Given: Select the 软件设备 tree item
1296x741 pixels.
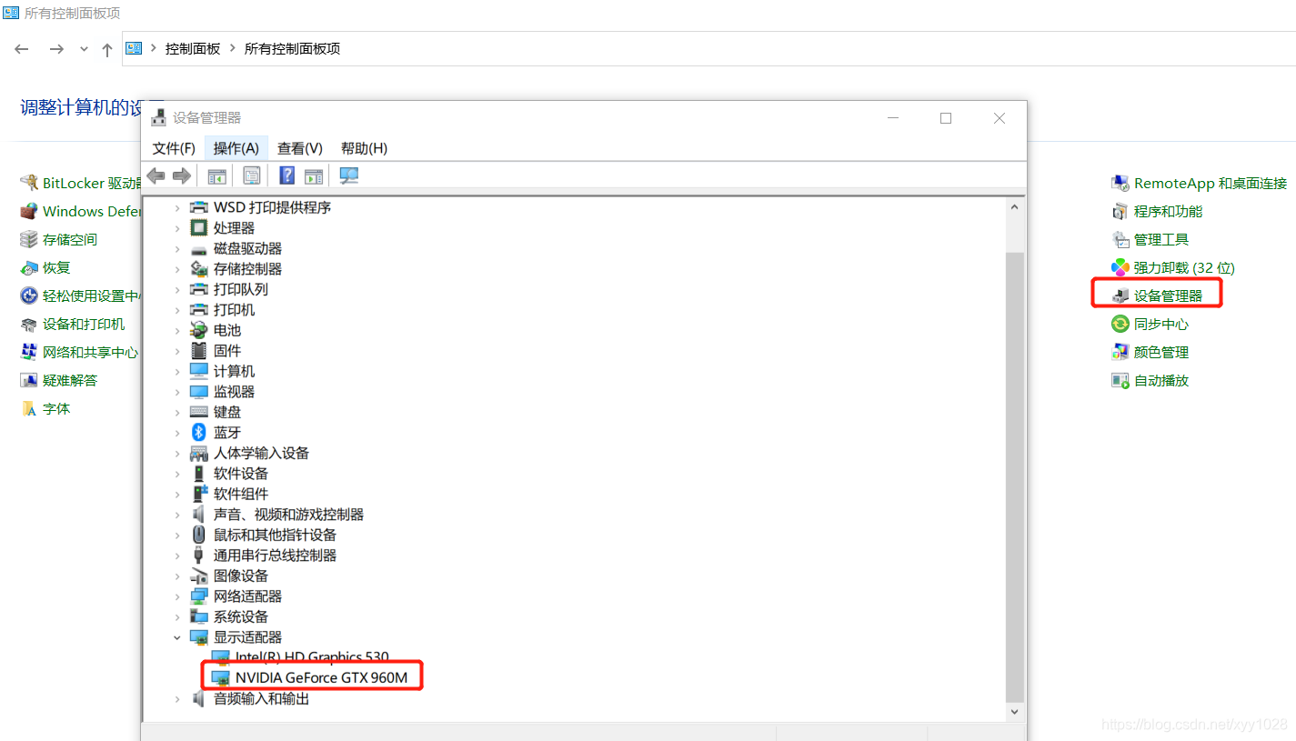Looking at the screenshot, I should (x=241, y=474).
